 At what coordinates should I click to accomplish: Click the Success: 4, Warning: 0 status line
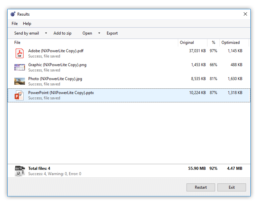(55, 174)
